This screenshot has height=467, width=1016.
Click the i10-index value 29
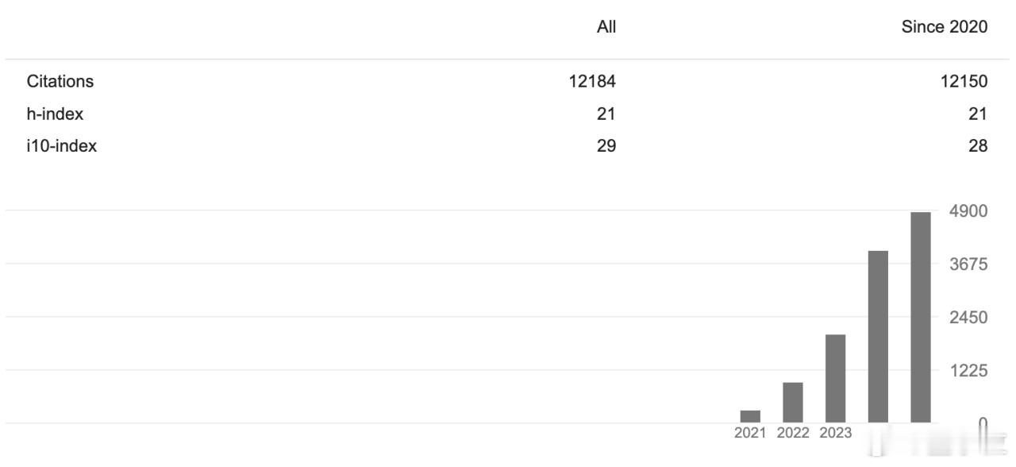(x=606, y=145)
